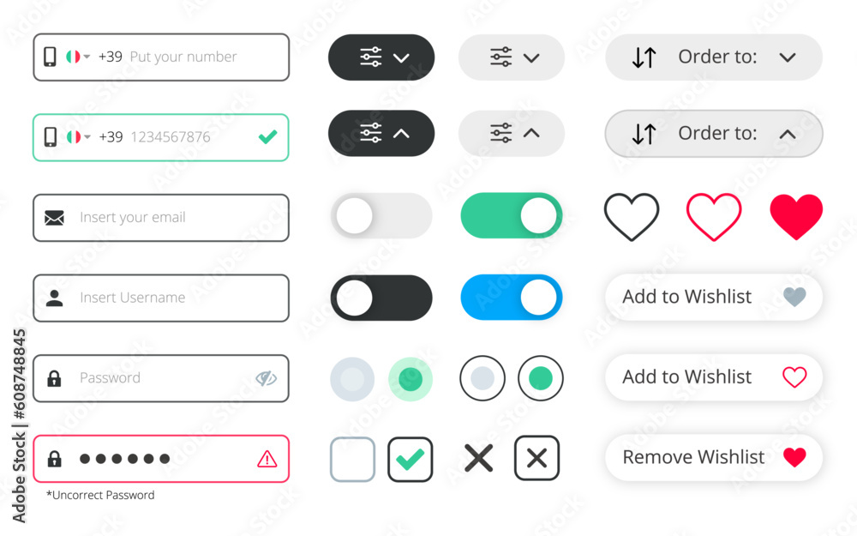Collapse the light gray filter dropdown with up chevron

click(x=512, y=134)
